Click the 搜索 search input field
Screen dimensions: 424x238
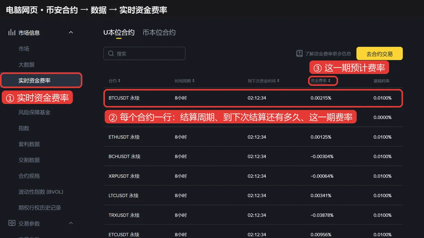coord(144,53)
